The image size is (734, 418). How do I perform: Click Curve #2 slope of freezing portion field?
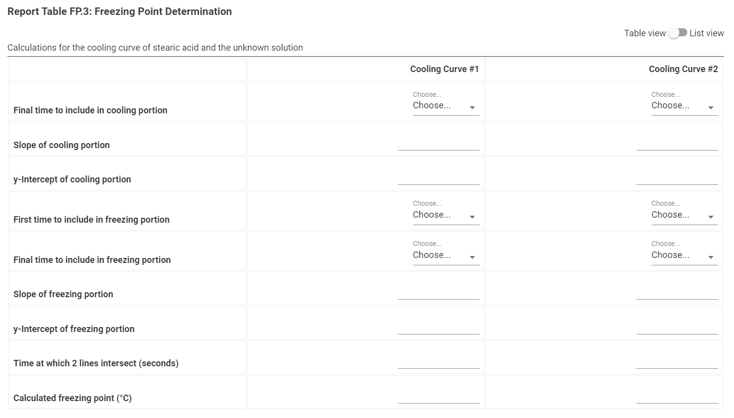(x=677, y=293)
